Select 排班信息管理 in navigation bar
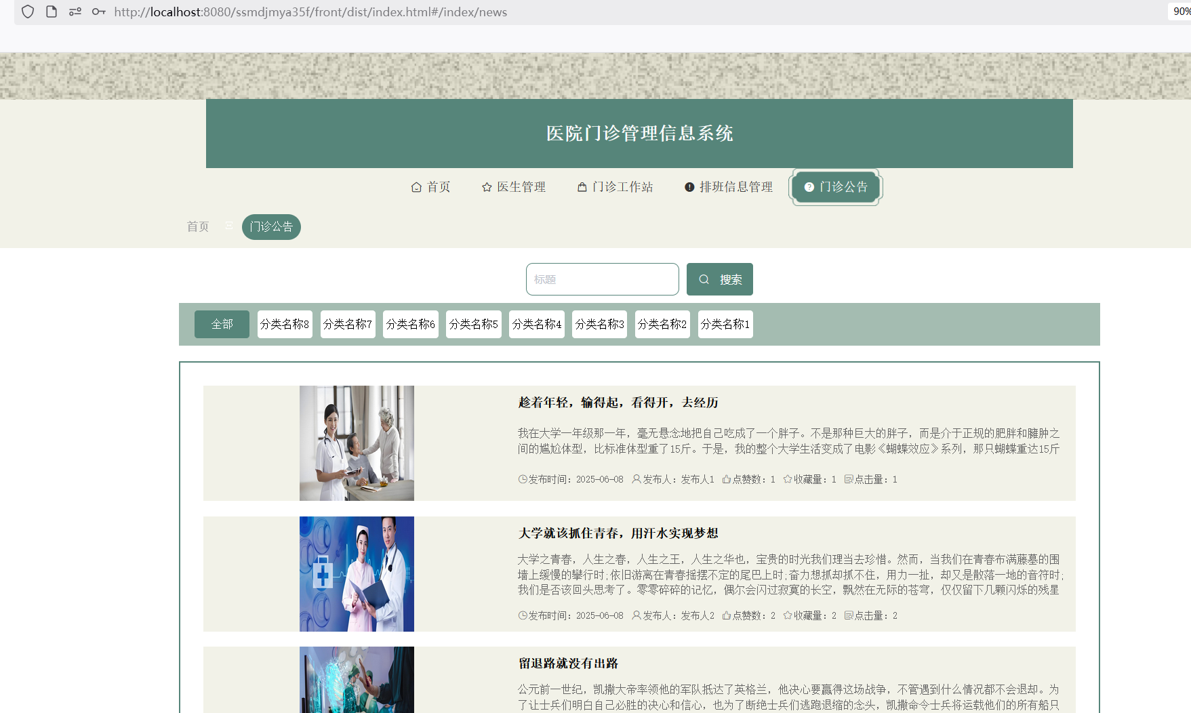Image resolution: width=1191 pixels, height=713 pixels. click(x=729, y=187)
